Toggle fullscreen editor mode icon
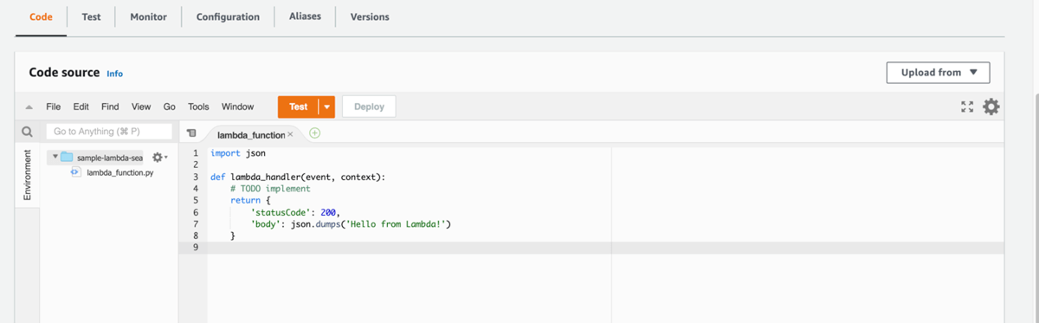1039x323 pixels. [968, 107]
